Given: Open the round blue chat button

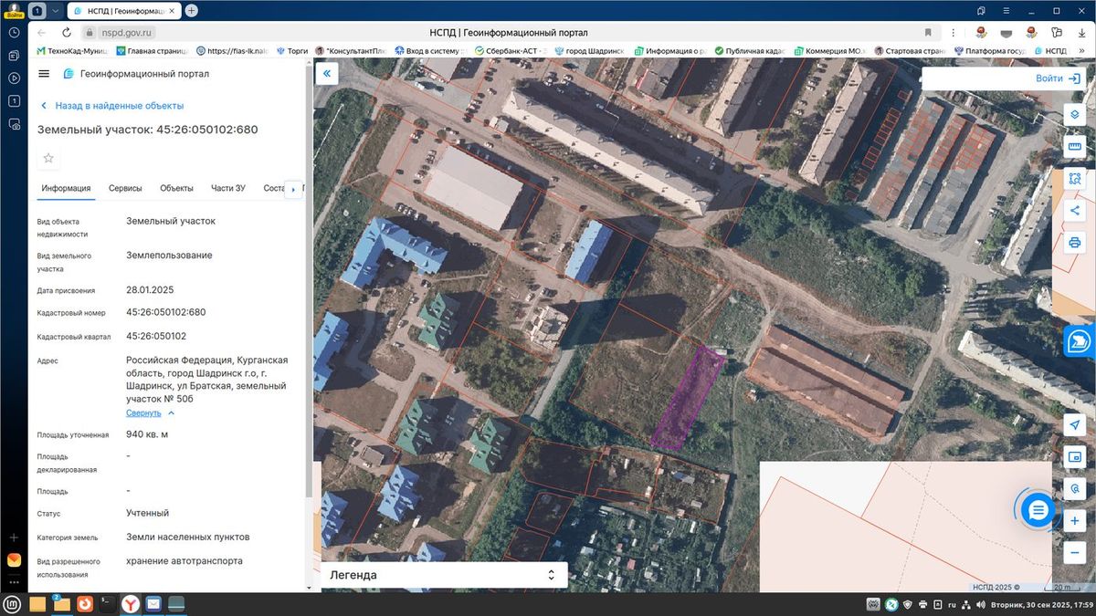Looking at the screenshot, I should click(x=1038, y=510).
